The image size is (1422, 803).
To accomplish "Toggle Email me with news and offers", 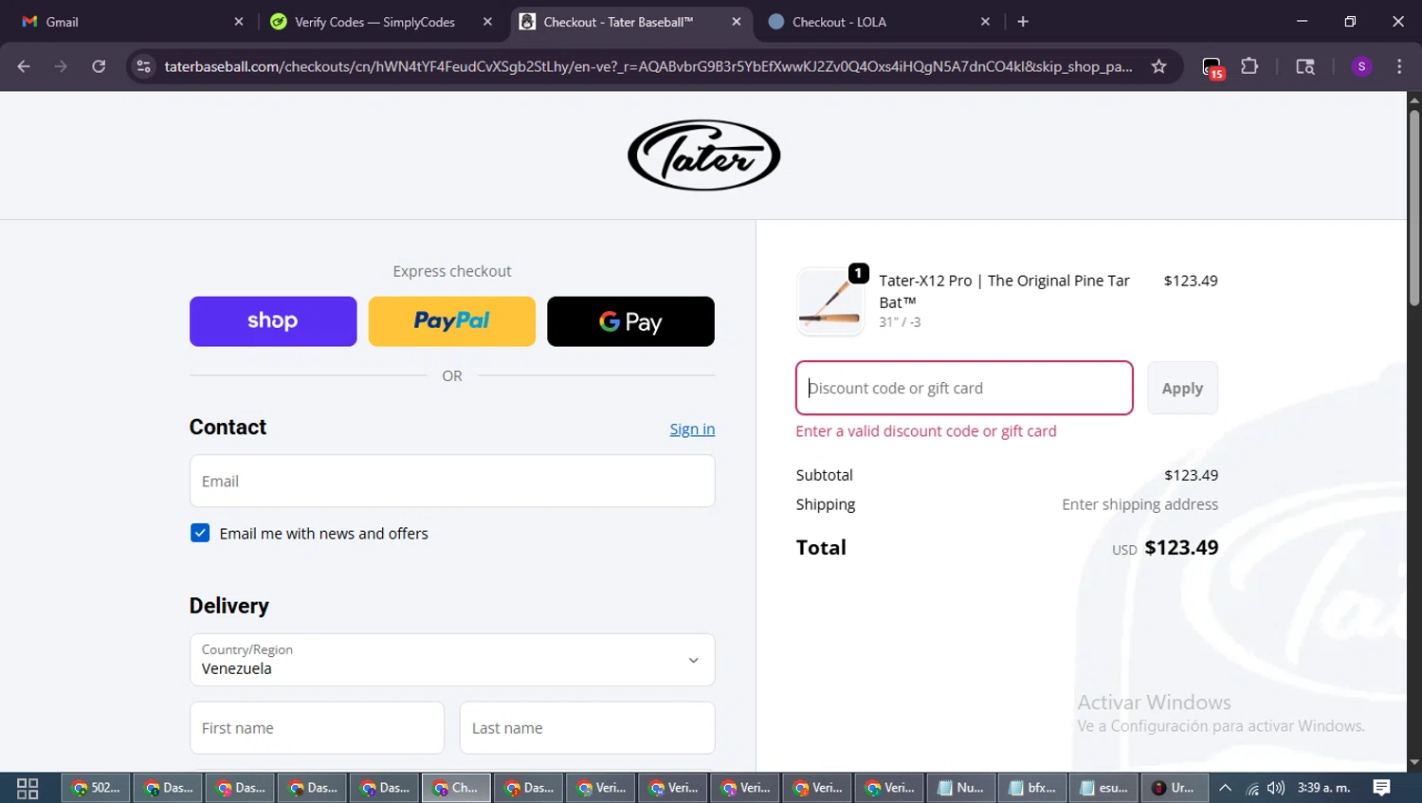I will tap(200, 533).
